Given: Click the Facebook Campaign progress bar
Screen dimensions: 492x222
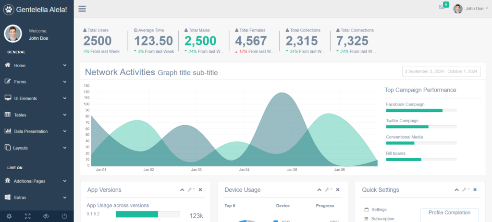Looking at the screenshot, I should pos(421,110).
